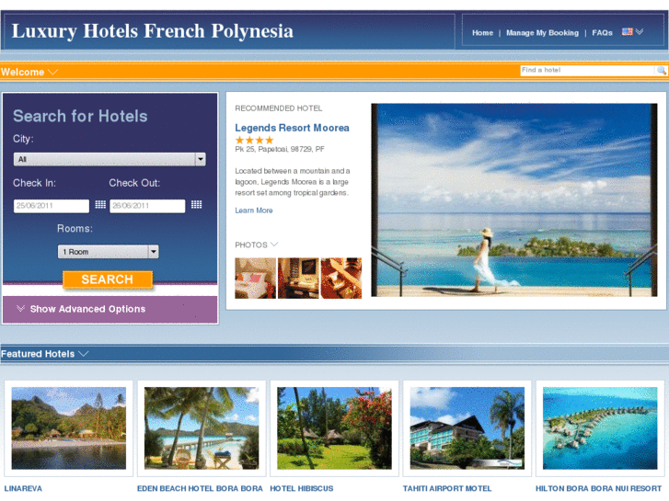Click the address Pk 25, Papetoai text
Image resolution: width=669 pixels, height=501 pixels.
pos(280,149)
